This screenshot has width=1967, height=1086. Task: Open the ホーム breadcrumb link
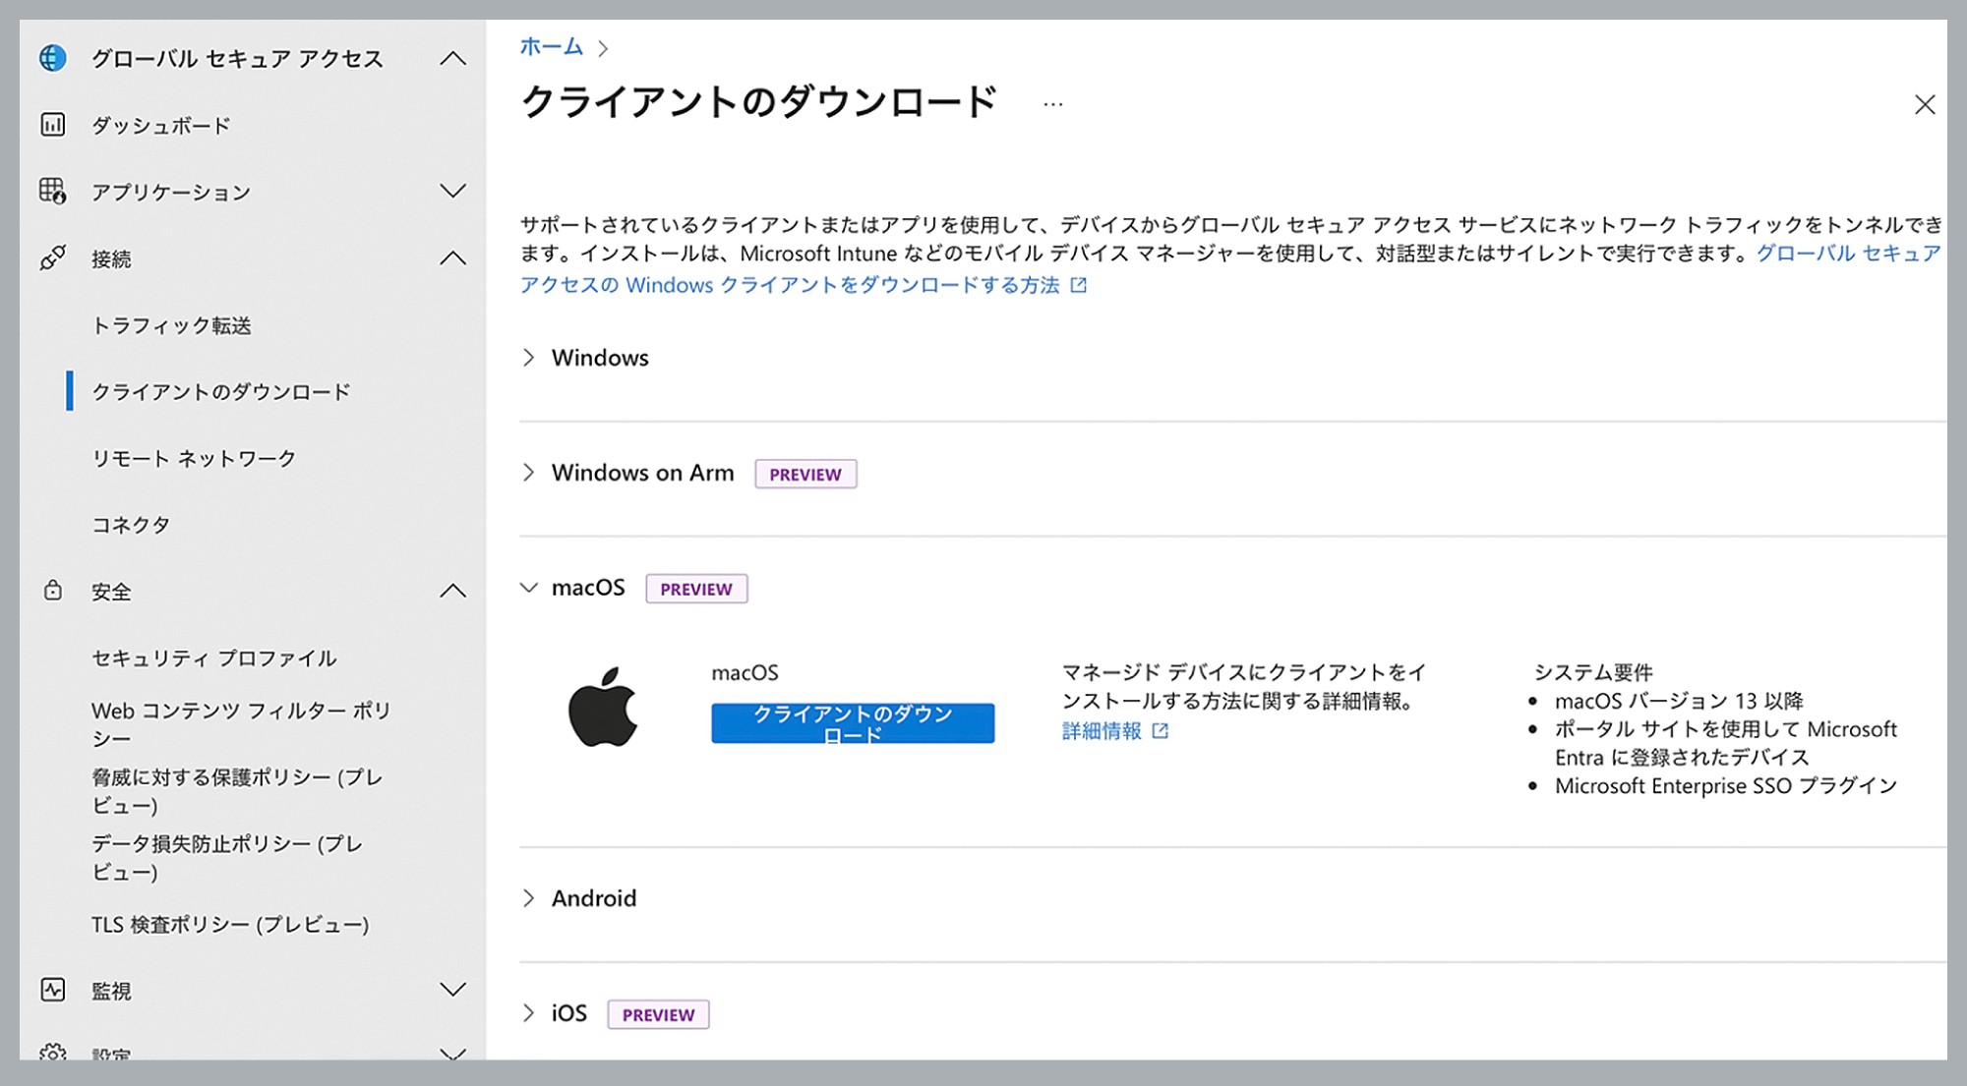click(x=551, y=46)
